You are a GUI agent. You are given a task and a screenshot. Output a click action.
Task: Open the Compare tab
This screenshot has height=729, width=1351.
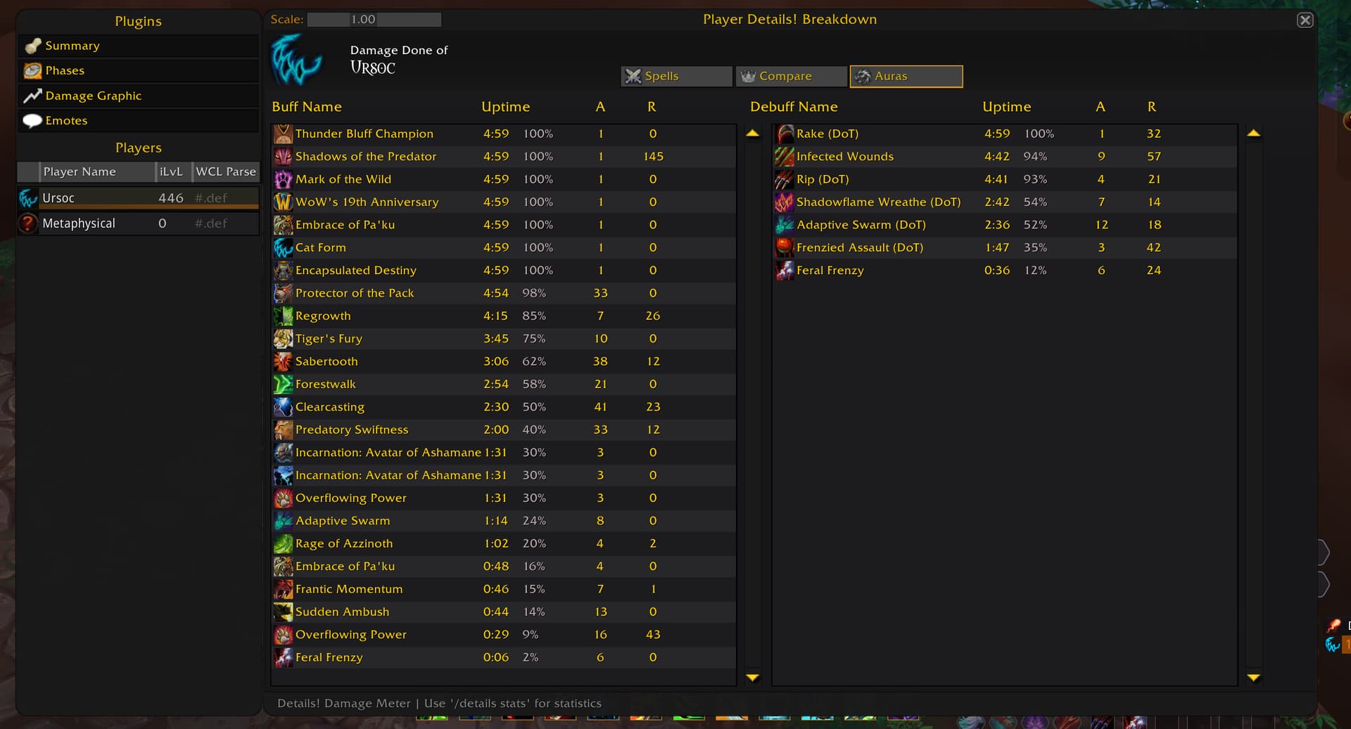pyautogui.click(x=791, y=76)
